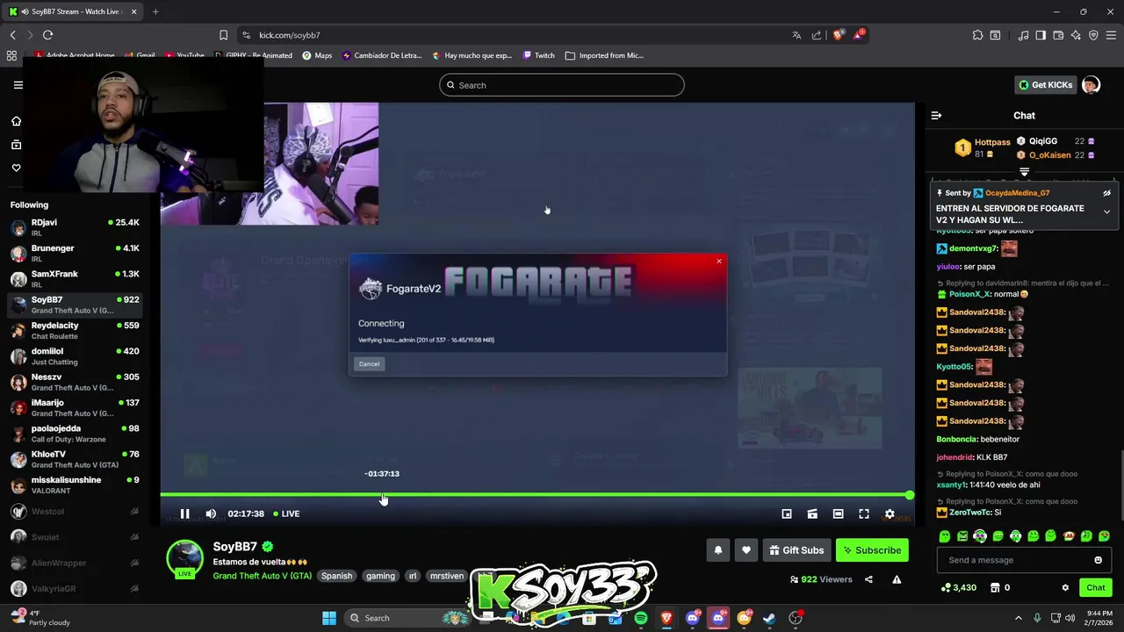Share the stream via share icon
1124x632 pixels.
tap(868, 579)
